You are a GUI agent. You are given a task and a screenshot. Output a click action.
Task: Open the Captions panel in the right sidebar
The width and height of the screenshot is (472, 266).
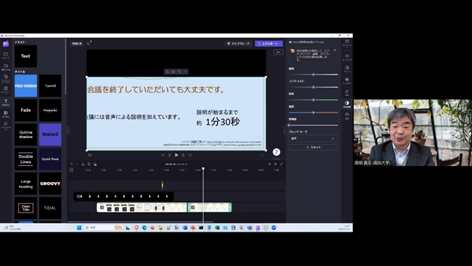click(x=347, y=43)
